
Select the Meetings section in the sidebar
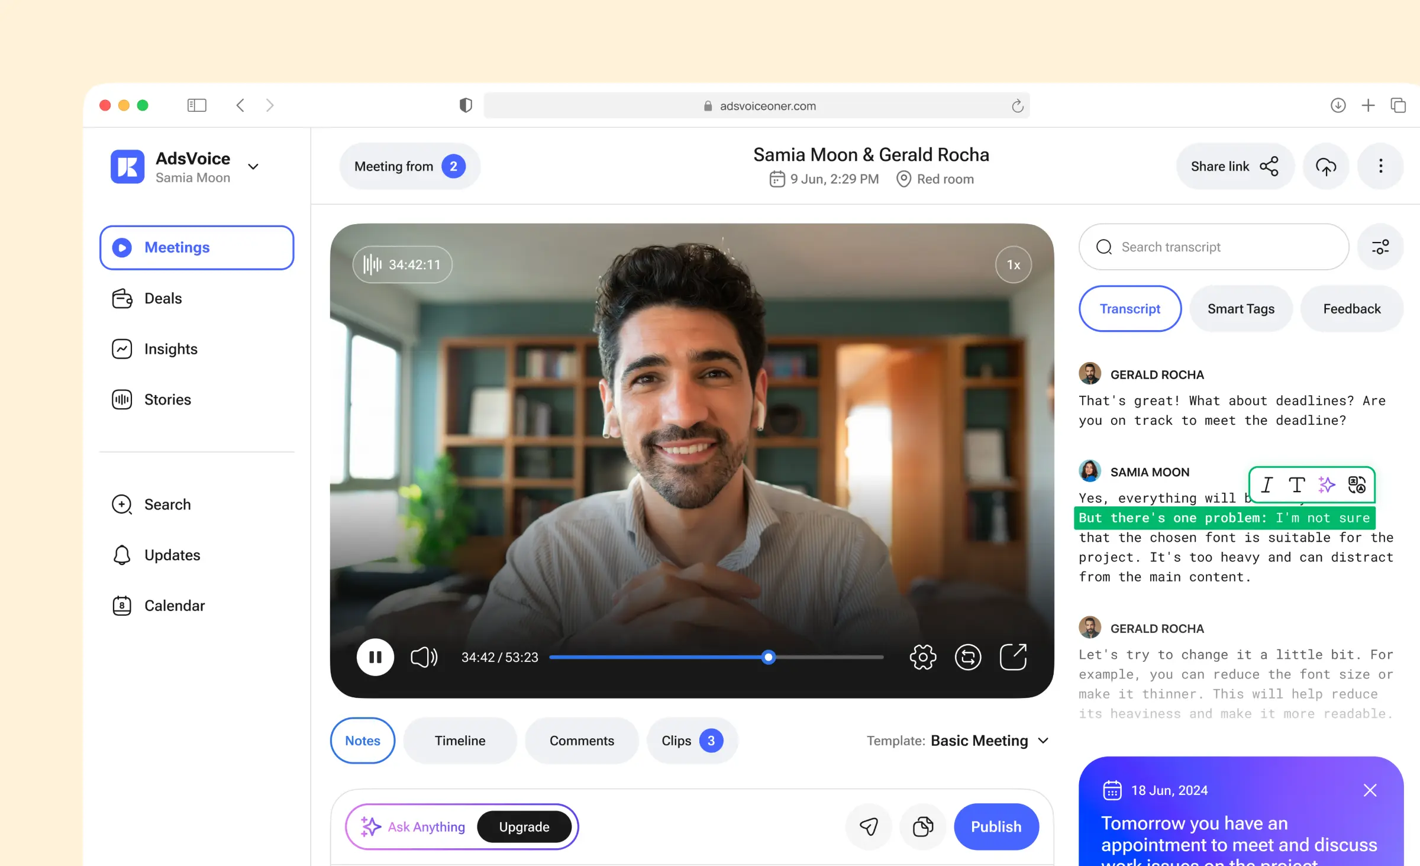177,247
